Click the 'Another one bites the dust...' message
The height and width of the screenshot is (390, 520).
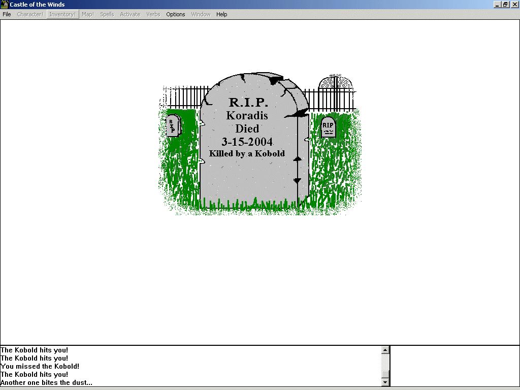(46, 382)
